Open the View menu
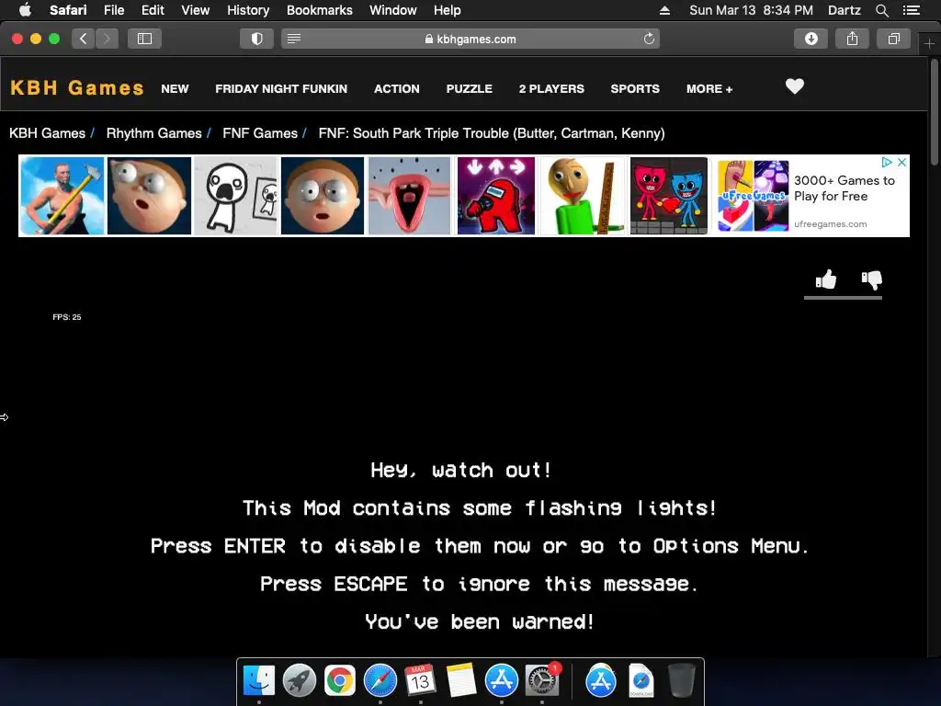 [x=195, y=10]
